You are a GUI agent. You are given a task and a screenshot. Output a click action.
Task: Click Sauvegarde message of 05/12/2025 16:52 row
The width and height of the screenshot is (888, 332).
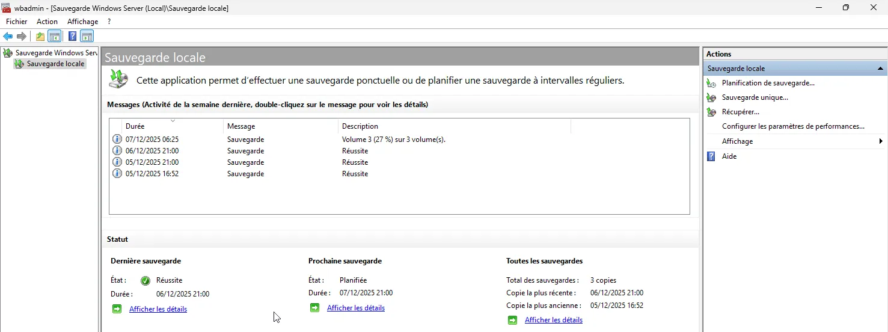245,174
